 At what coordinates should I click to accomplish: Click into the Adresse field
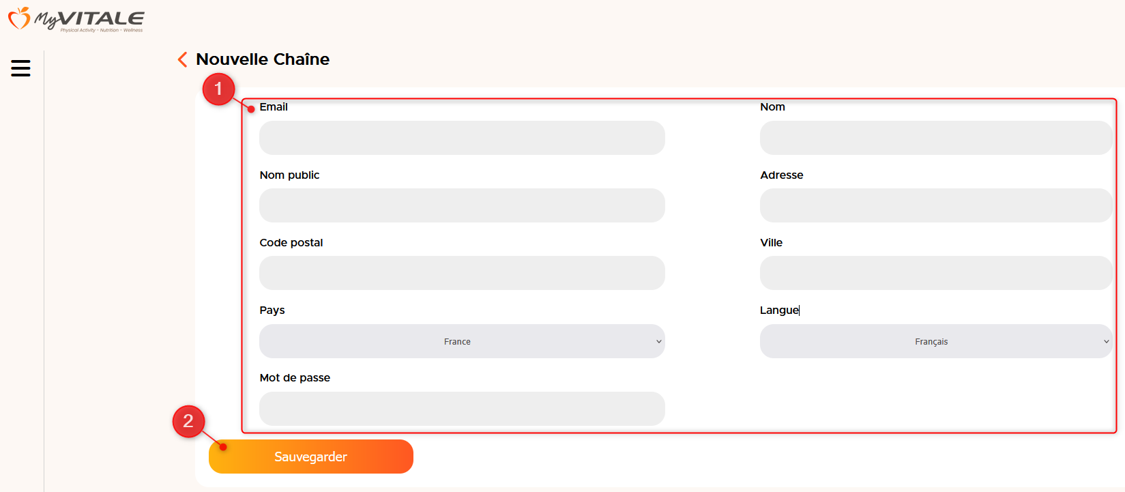936,205
